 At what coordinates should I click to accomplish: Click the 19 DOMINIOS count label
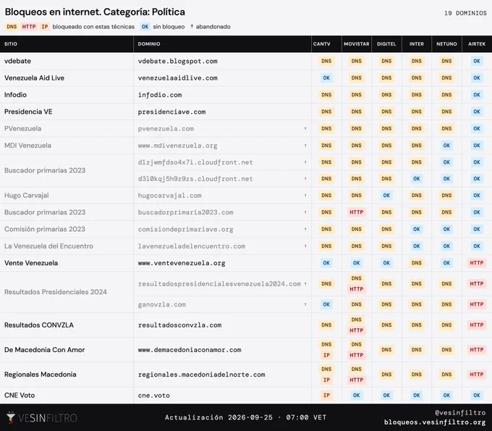pyautogui.click(x=465, y=13)
